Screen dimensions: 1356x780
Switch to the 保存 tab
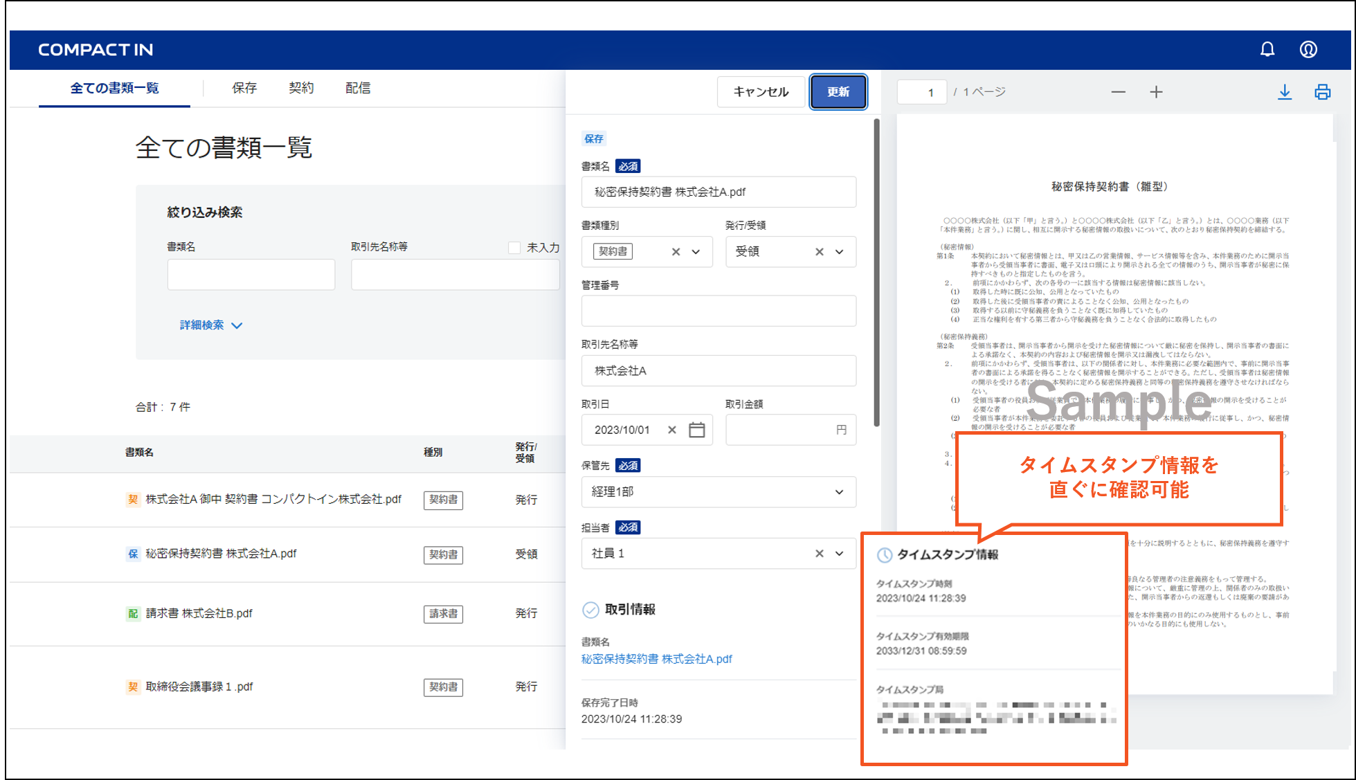point(244,88)
